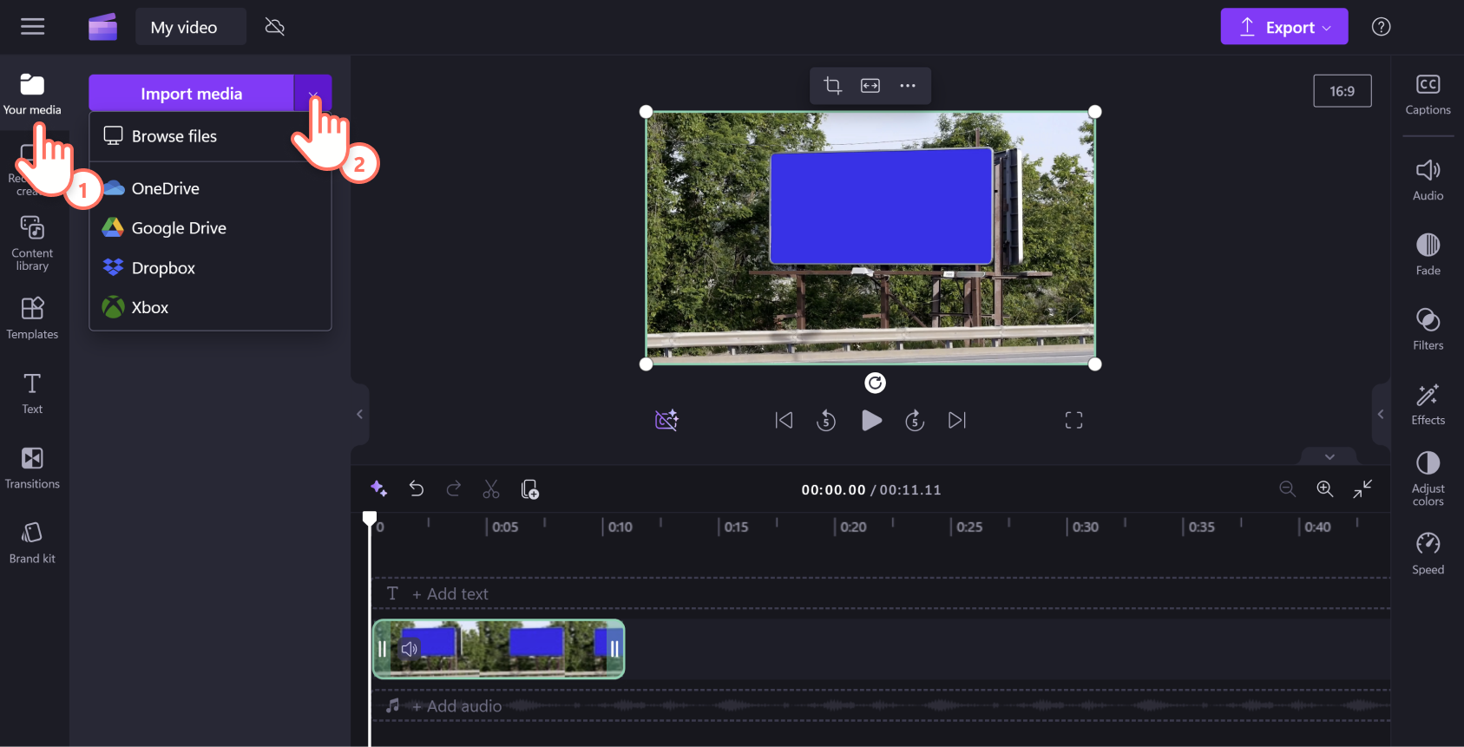Rewind five seconds

[826, 421]
